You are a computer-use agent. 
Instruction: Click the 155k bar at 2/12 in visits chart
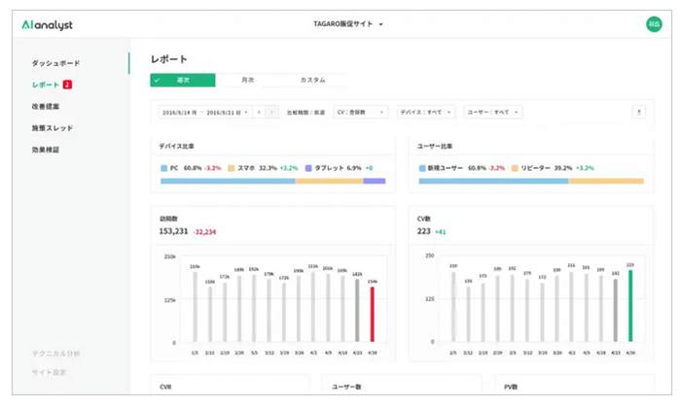pos(210,314)
